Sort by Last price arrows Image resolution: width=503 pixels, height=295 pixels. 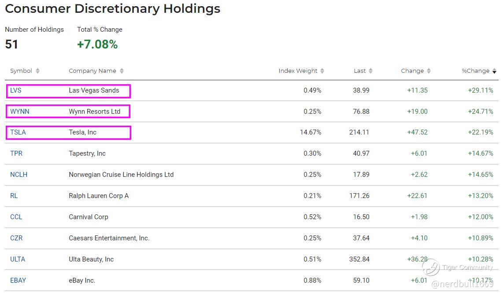pos(371,71)
